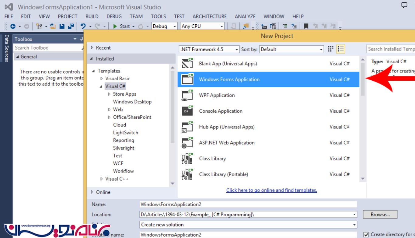Open the Sort by Default dropdown

(291, 49)
